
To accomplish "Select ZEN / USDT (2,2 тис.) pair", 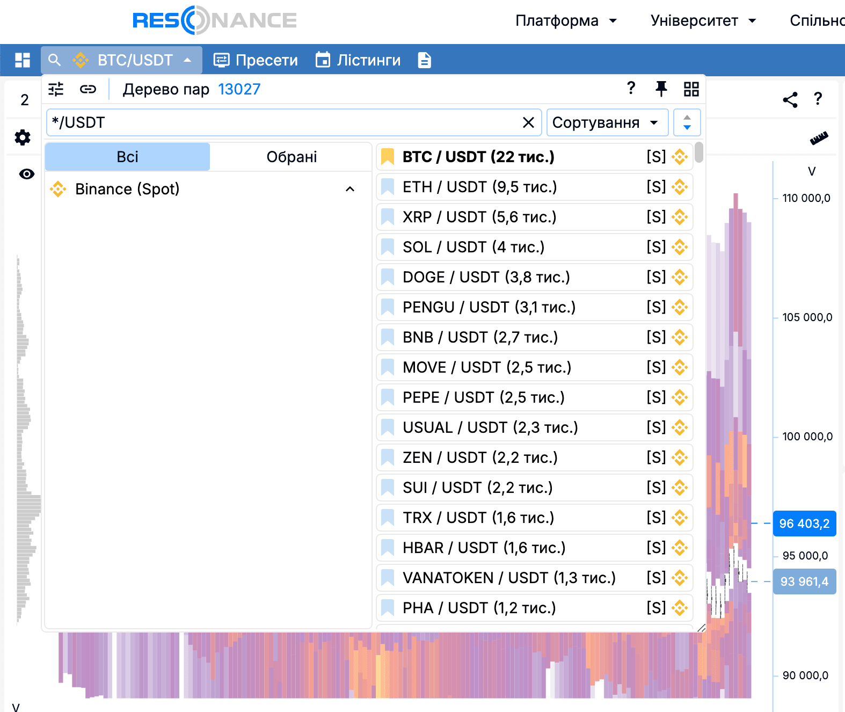I will pyautogui.click(x=535, y=457).
